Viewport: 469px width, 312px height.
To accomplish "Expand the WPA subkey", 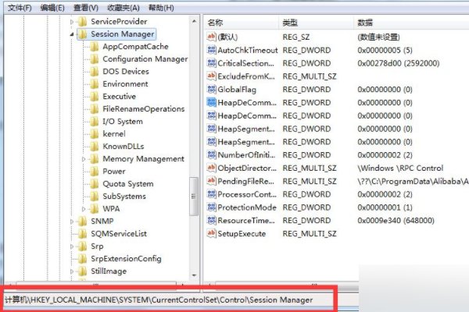I will point(84,209).
